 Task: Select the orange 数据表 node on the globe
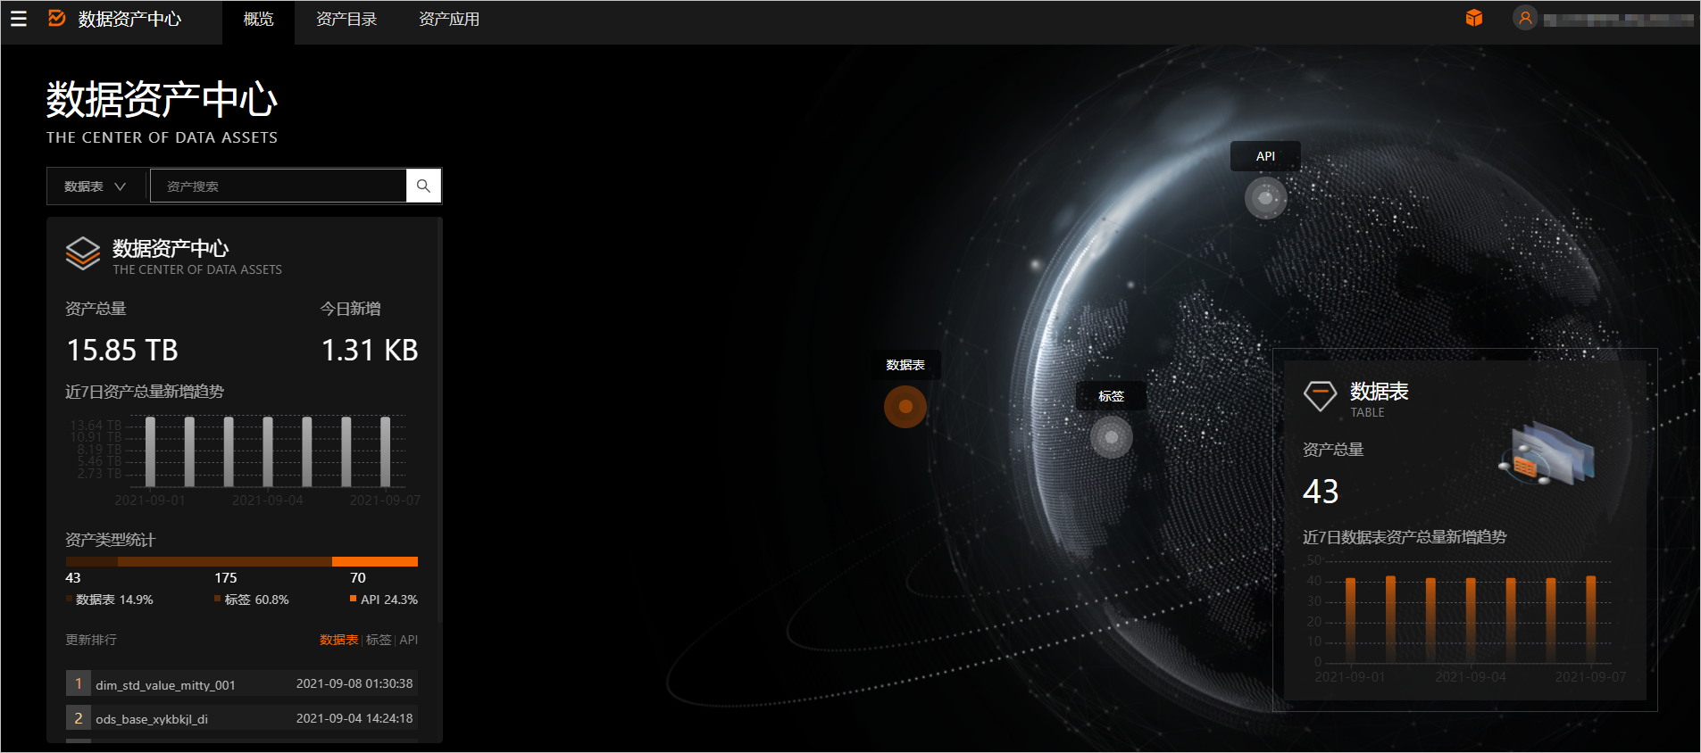pos(905,407)
